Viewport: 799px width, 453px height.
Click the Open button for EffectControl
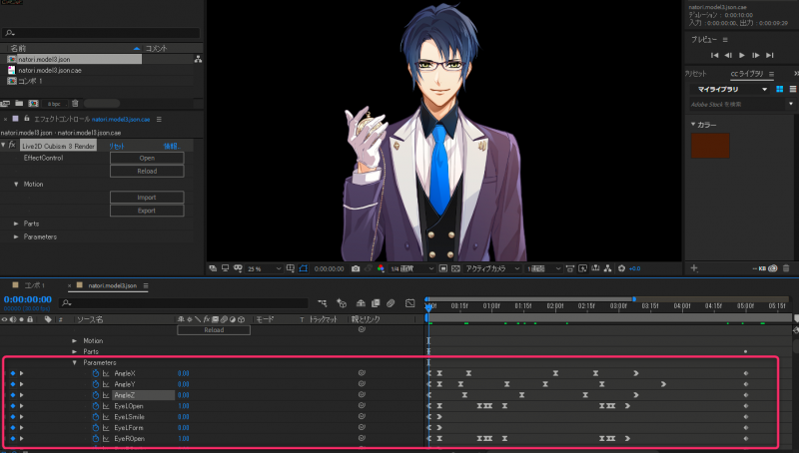[147, 158]
